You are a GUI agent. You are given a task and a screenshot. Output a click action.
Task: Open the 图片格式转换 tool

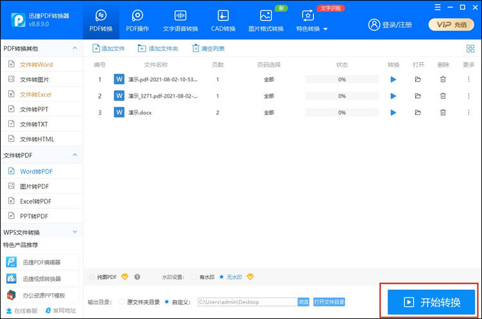265,20
